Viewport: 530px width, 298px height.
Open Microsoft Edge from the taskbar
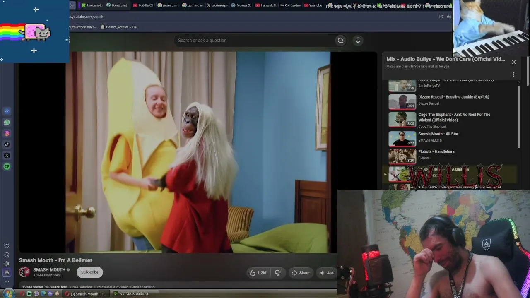[43, 294]
